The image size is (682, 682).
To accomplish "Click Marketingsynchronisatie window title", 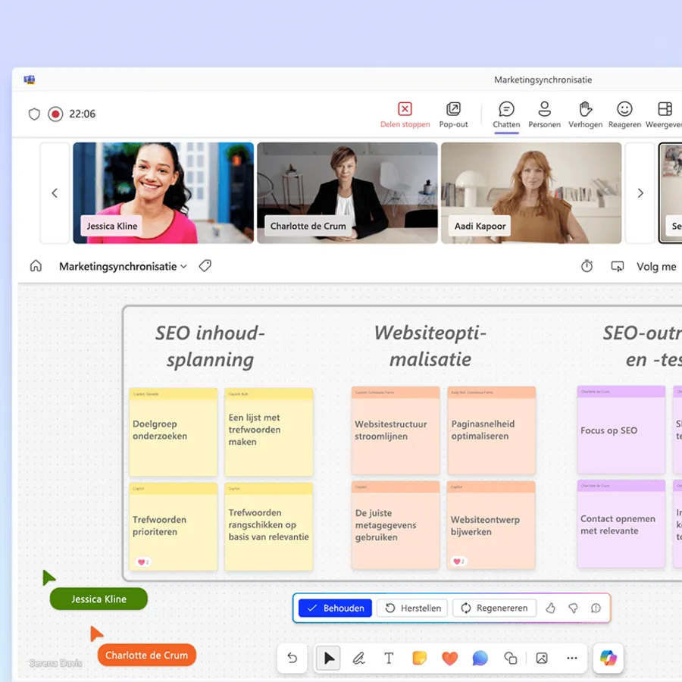I will (543, 80).
